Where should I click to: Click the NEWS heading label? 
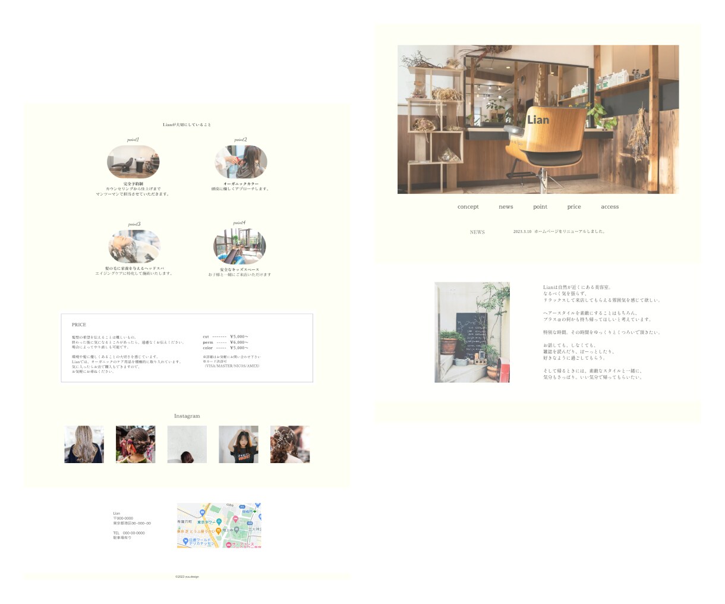point(477,232)
